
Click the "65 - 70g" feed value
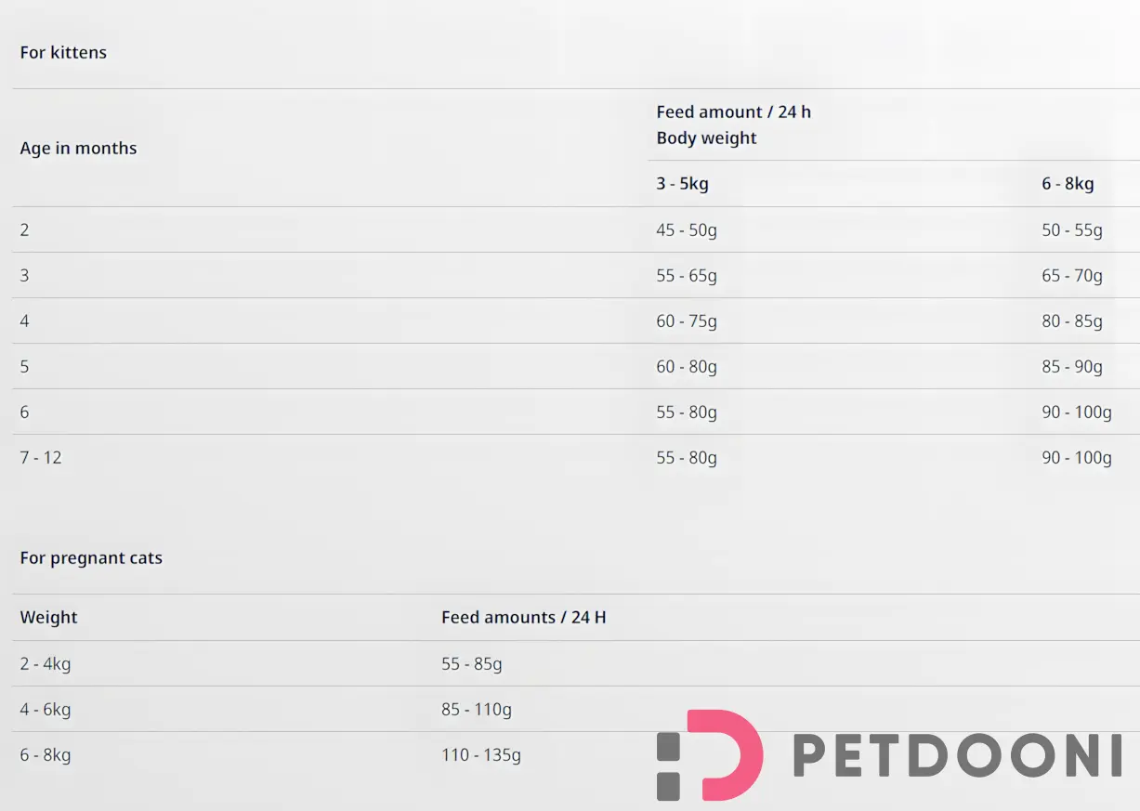point(1072,276)
